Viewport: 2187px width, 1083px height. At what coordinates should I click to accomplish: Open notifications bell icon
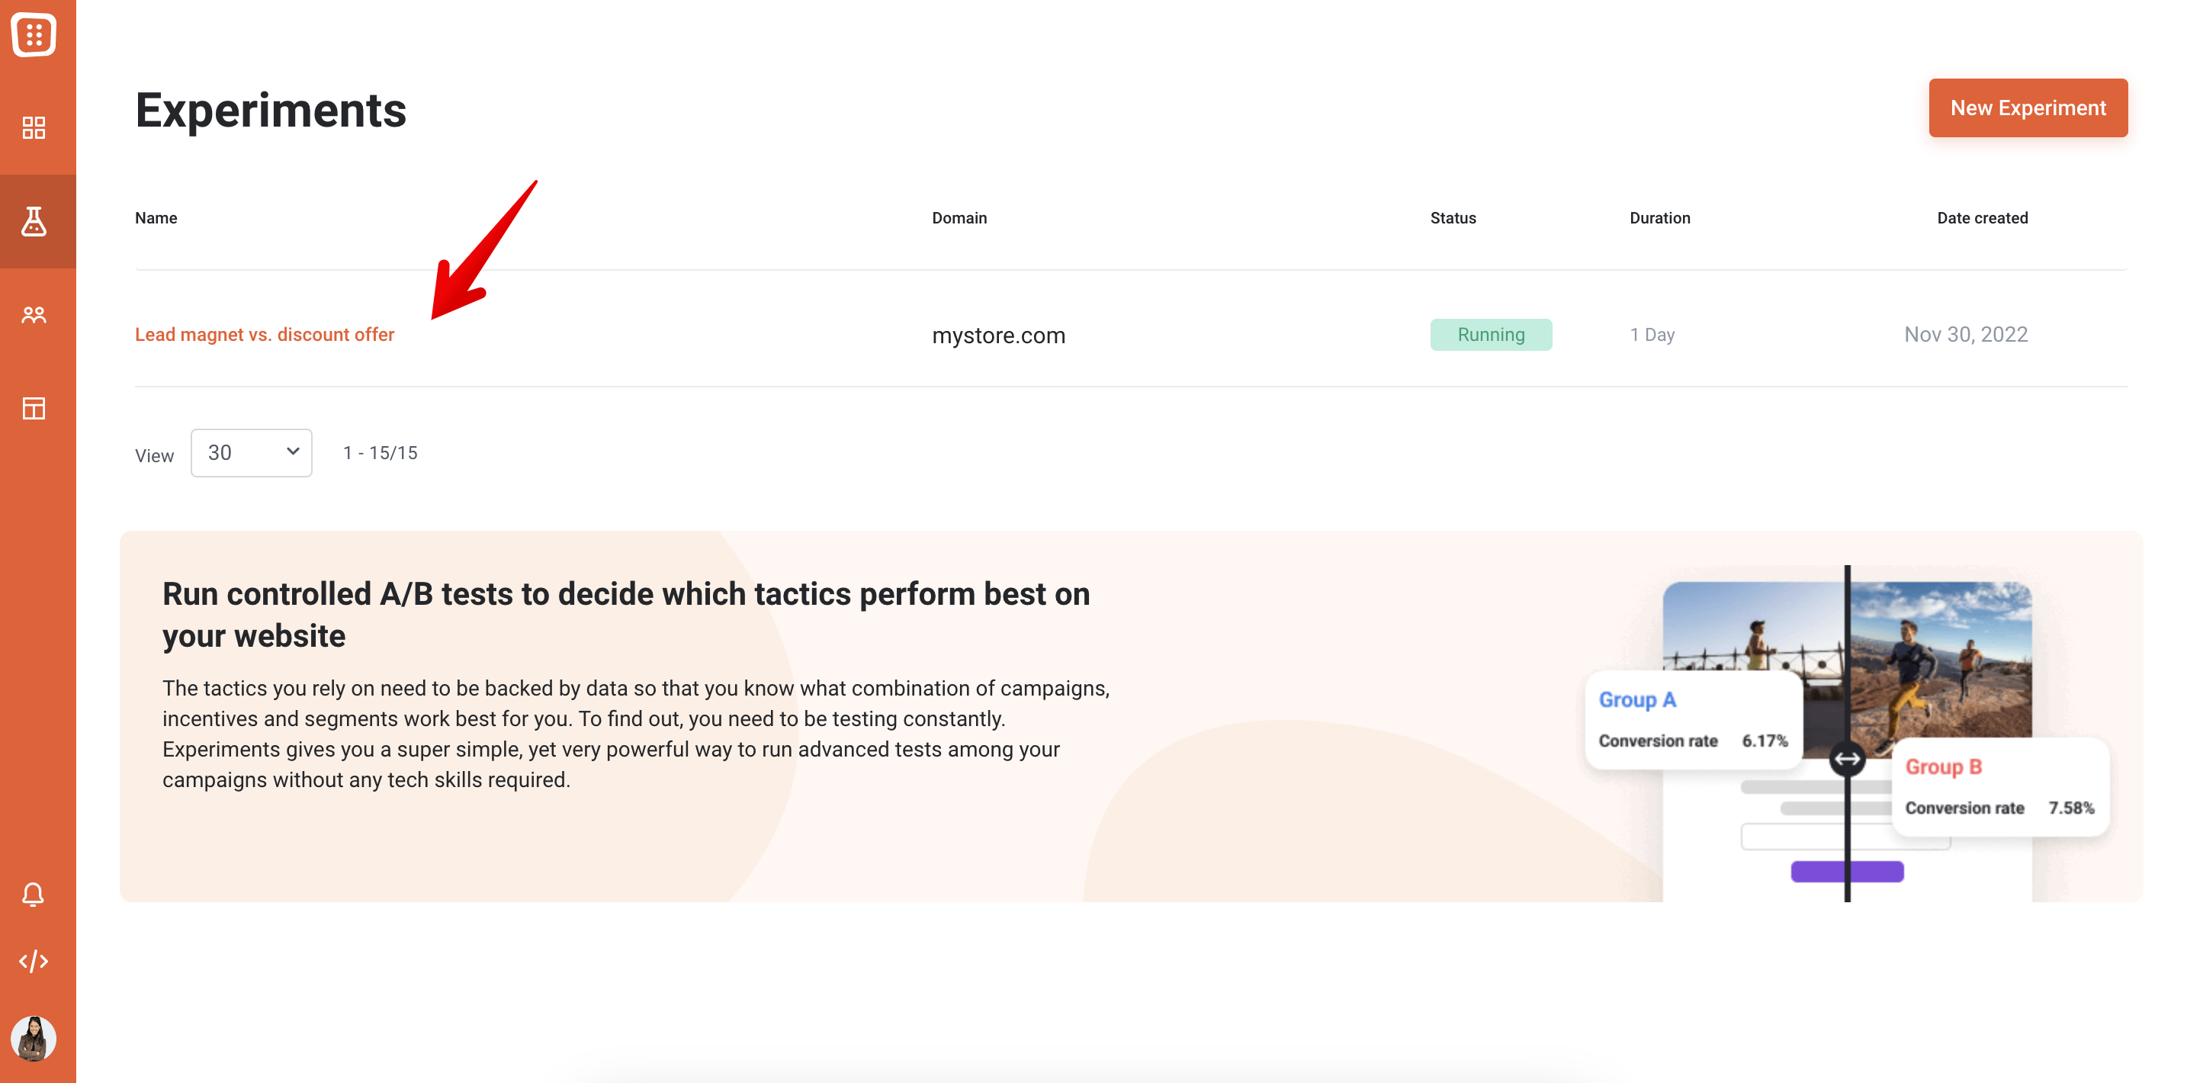tap(33, 895)
